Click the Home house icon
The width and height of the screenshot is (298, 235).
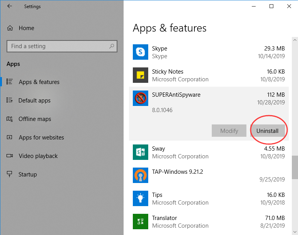point(10,28)
